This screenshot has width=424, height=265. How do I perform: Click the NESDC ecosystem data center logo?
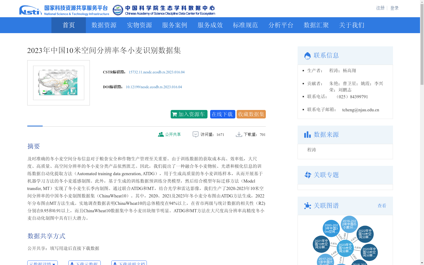[164, 10]
